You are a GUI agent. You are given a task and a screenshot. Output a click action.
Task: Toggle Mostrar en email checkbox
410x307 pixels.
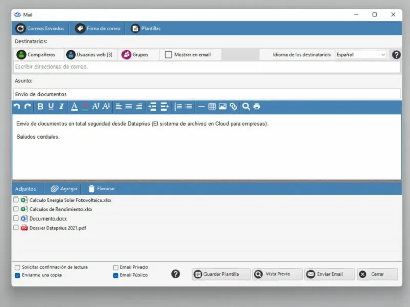pos(169,55)
